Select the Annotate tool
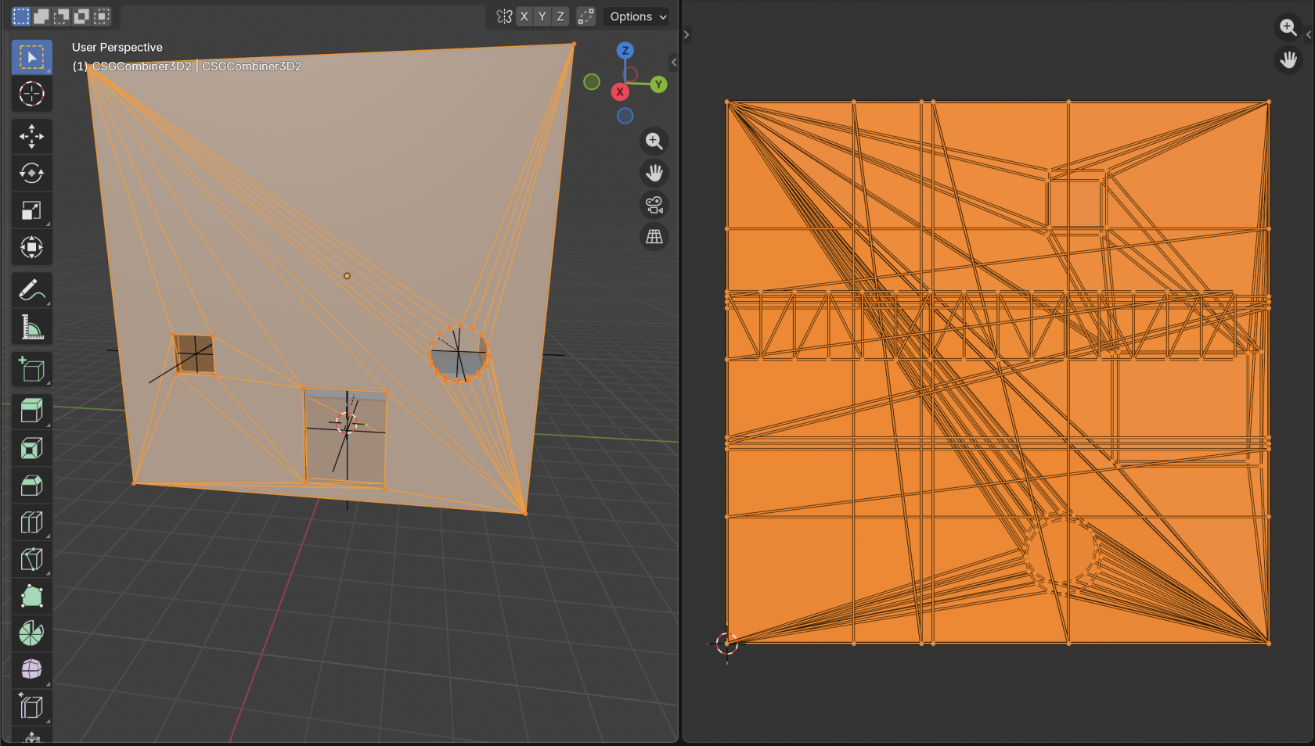The image size is (1315, 746). coord(31,289)
